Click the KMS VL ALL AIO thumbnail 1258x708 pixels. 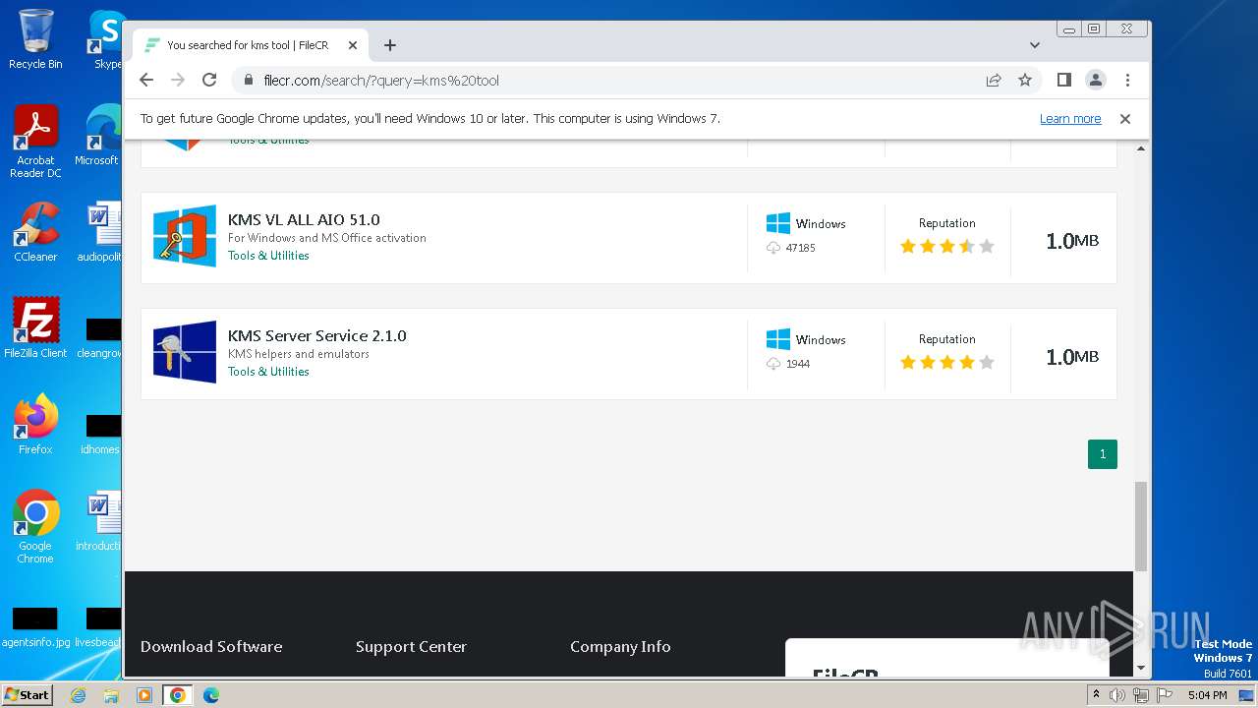(x=185, y=236)
